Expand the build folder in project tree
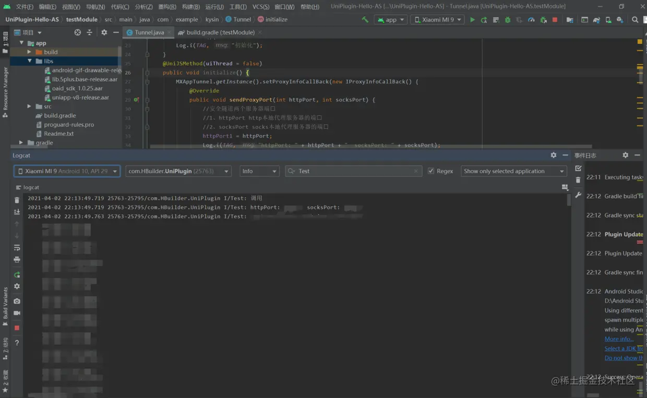 click(30, 52)
